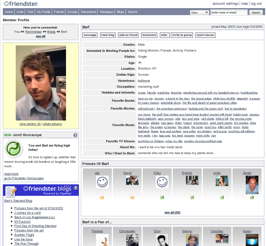Open the Users search dropdown
Image resolution: width=266 pixels, height=246 pixels.
point(199,12)
